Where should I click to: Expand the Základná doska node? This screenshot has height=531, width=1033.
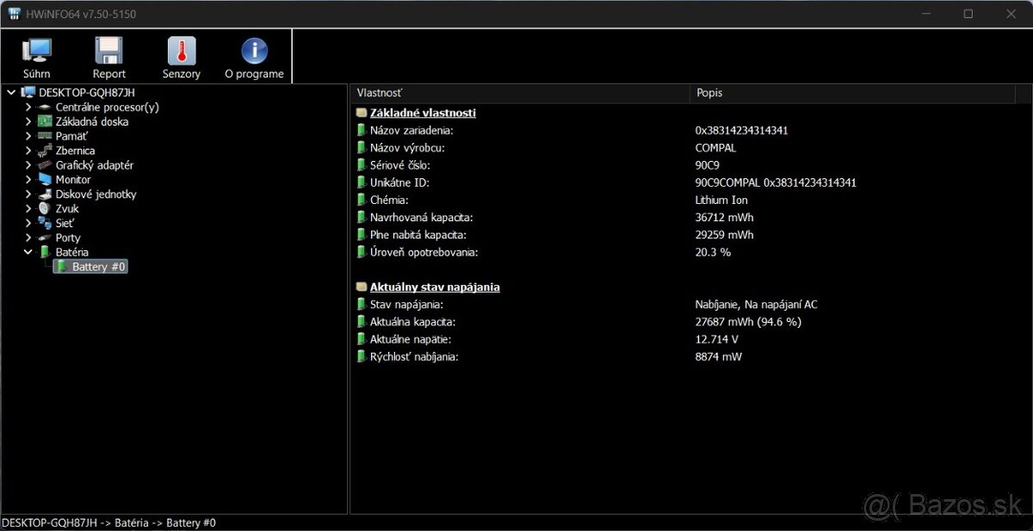pyautogui.click(x=28, y=122)
